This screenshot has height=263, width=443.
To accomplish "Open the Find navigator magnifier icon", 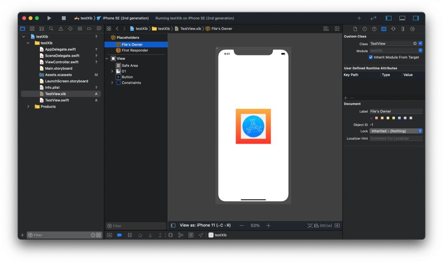I will [51, 29].
